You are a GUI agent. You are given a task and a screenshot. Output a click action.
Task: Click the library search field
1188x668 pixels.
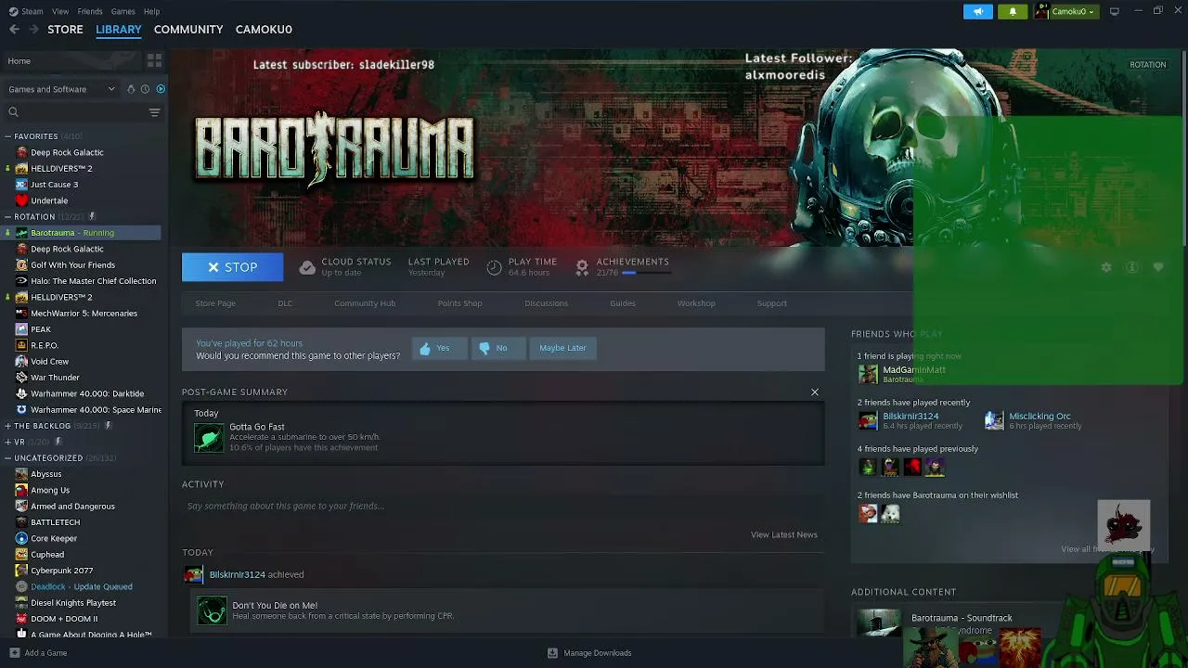click(x=76, y=112)
